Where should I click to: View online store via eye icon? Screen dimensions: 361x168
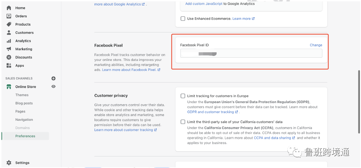[x=53, y=87]
